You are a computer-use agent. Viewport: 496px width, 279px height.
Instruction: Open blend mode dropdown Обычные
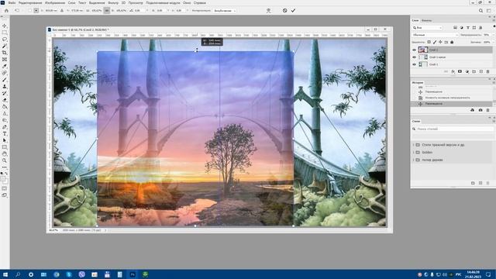pos(435,35)
